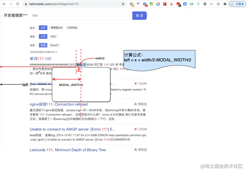Open the red sitemap extension icon
The image size is (248, 174).
pos(172,4)
